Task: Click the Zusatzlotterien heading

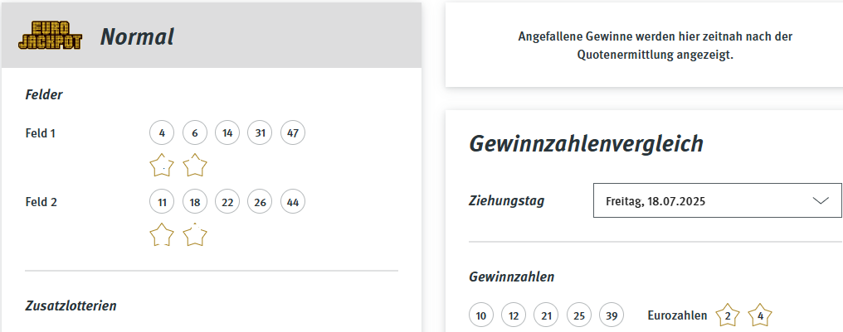Action: pos(71,306)
